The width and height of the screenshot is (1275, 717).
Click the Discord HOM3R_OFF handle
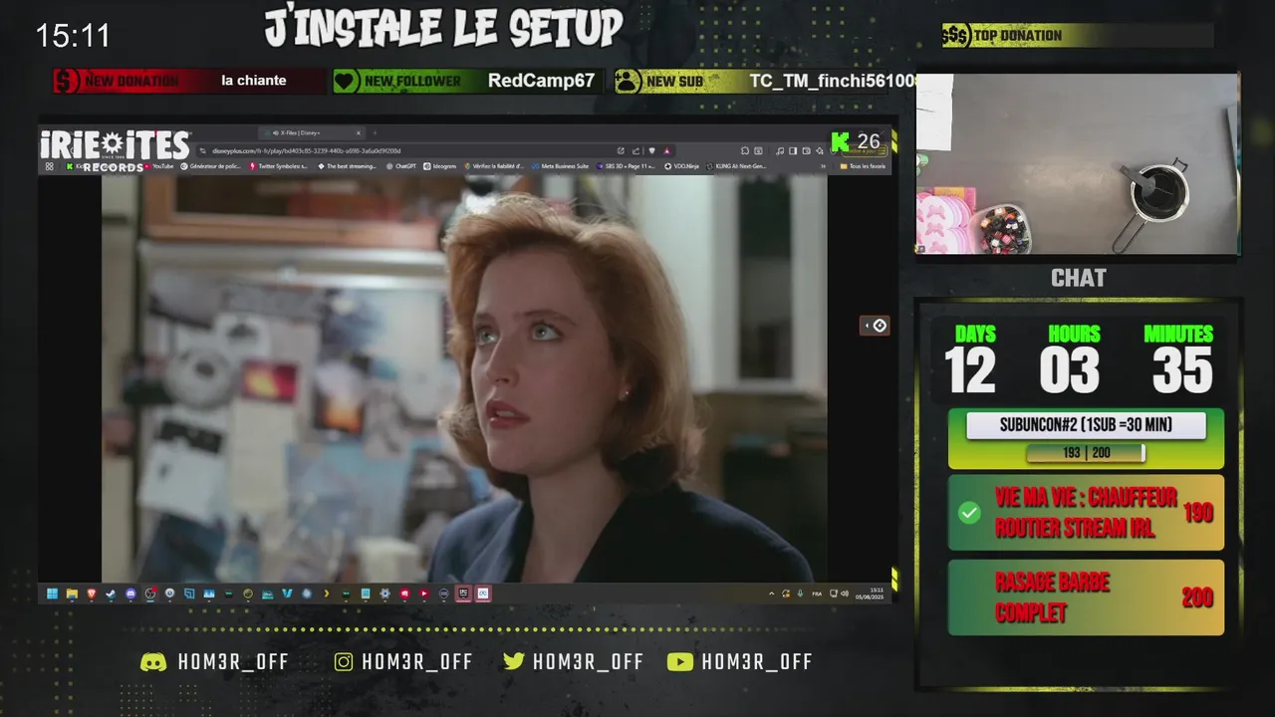(215, 662)
